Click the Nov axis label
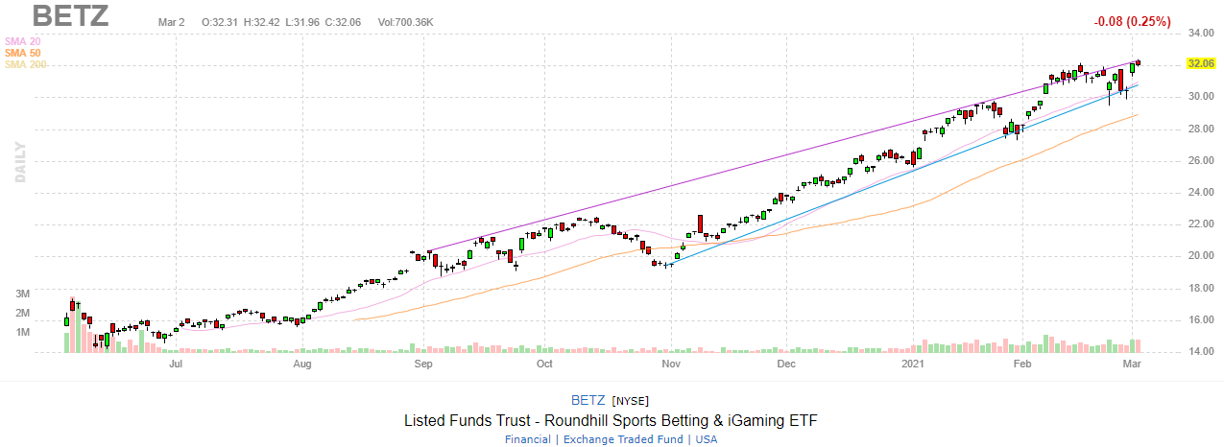Viewport: 1224px width, 447px height. click(671, 365)
